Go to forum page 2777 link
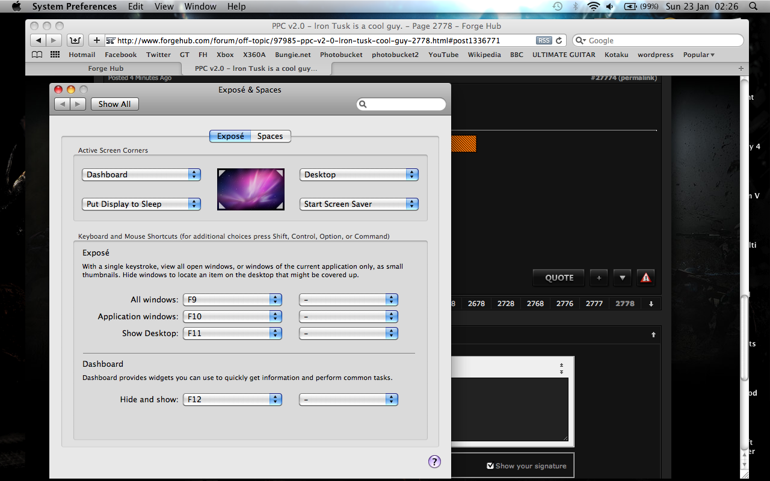The width and height of the screenshot is (770, 481). [594, 304]
